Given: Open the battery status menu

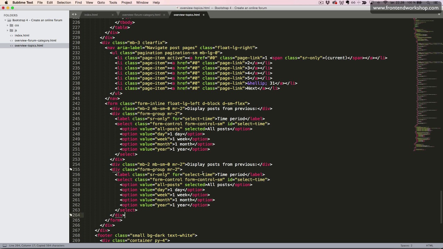Looking at the screenshot, I should tap(415, 2).
